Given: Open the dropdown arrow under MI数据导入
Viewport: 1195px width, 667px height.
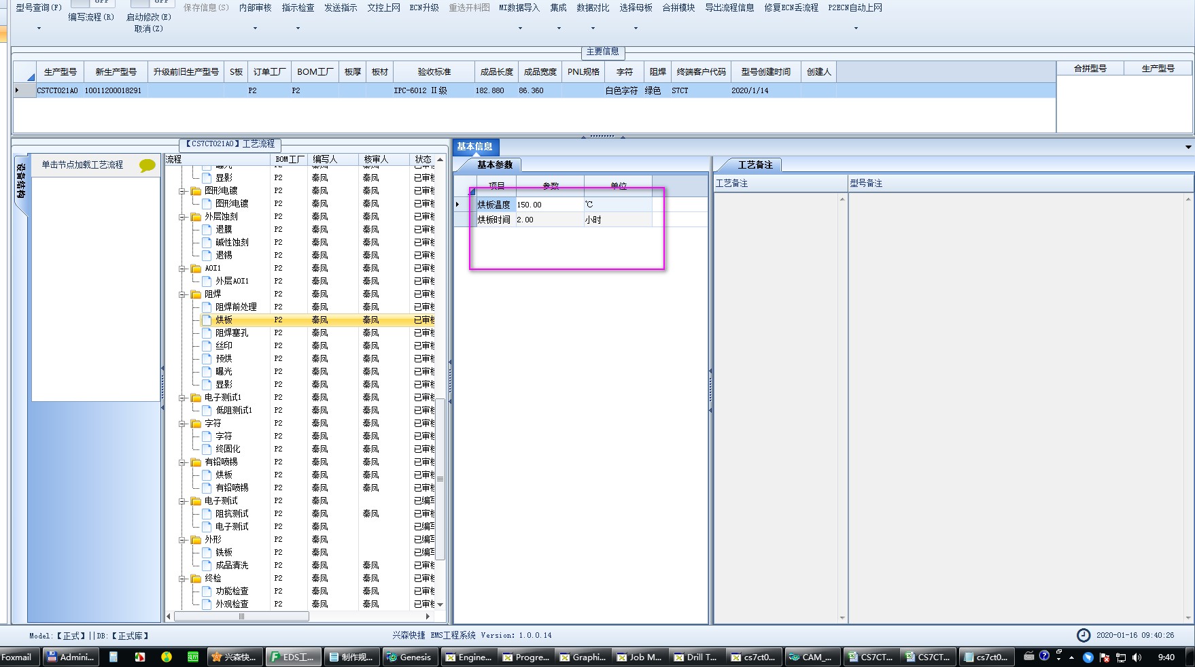Looking at the screenshot, I should (x=520, y=29).
